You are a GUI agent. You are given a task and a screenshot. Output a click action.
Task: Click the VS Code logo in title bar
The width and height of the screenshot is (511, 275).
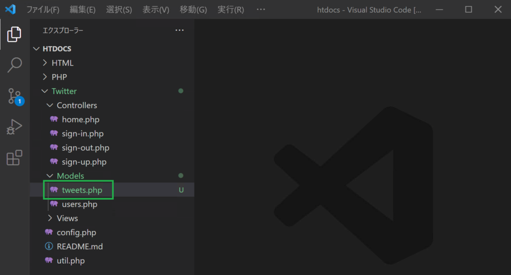pos(10,9)
